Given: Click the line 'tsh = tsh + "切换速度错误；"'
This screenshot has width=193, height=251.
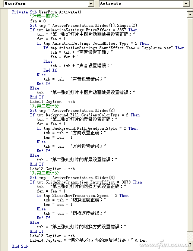Looking at the screenshot, I should 75,213.
